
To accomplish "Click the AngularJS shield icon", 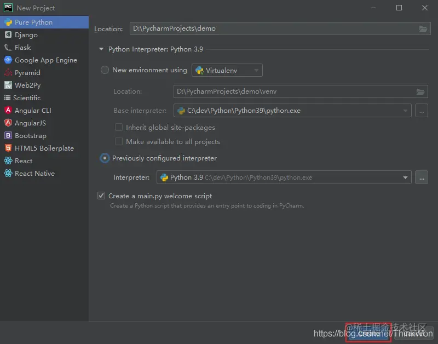I will coord(8,123).
